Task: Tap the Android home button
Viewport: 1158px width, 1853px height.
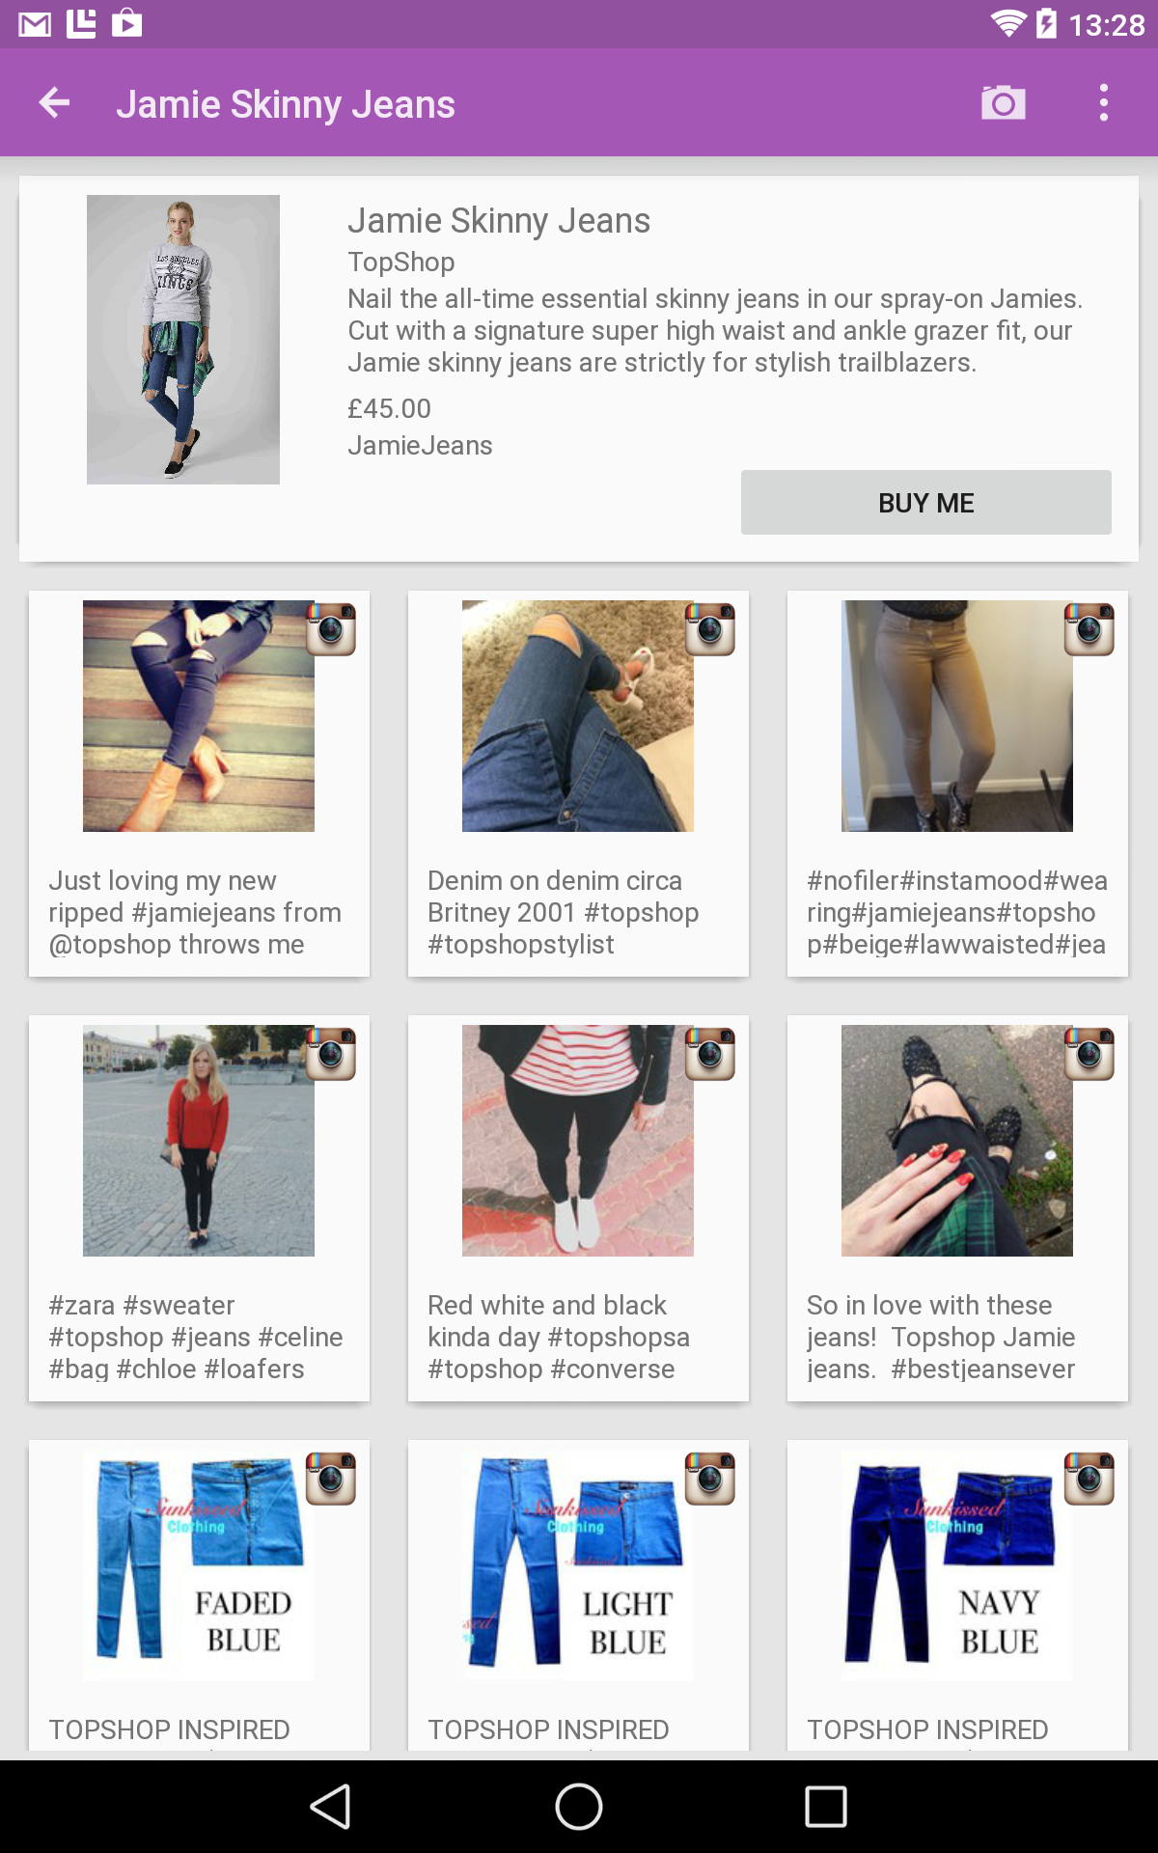Action: pyautogui.click(x=579, y=1807)
